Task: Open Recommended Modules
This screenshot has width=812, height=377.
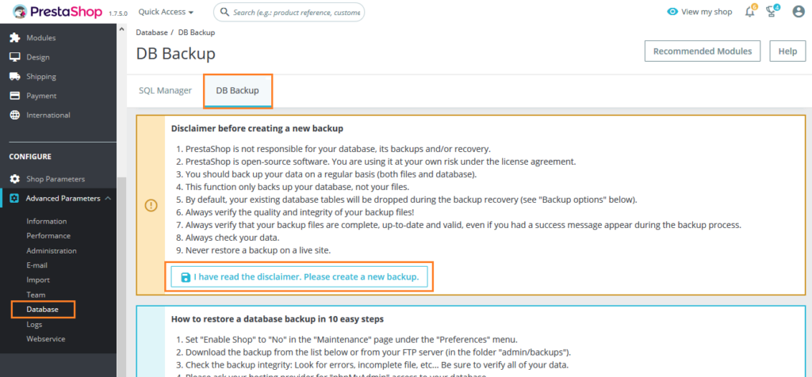Action: pos(702,51)
